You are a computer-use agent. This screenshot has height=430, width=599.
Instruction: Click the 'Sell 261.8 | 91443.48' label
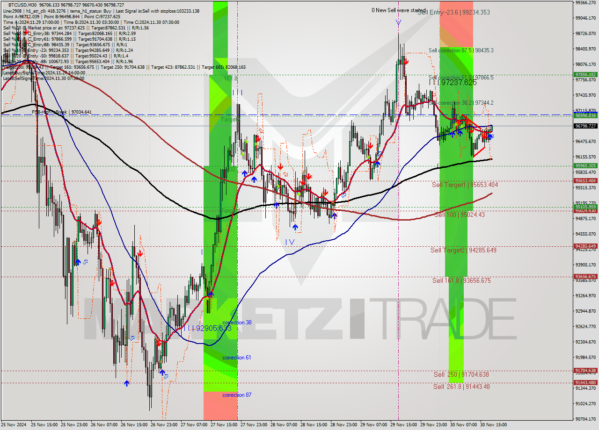point(461,387)
